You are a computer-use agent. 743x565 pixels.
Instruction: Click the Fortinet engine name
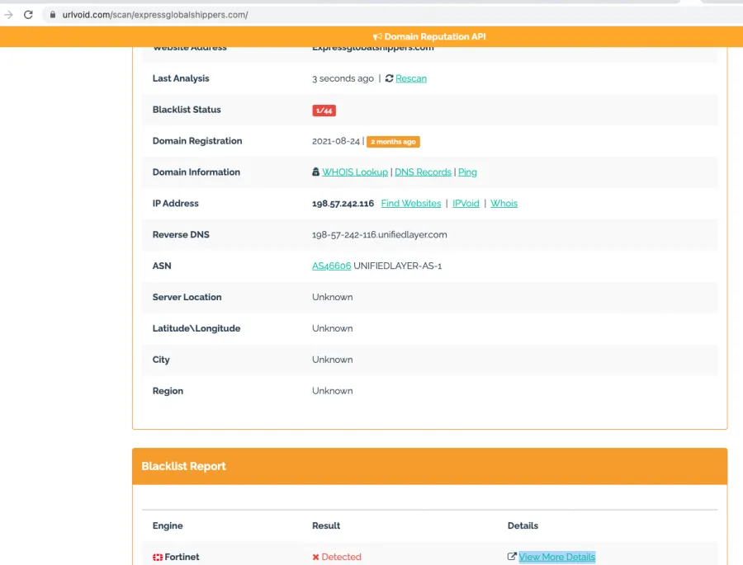182,557
